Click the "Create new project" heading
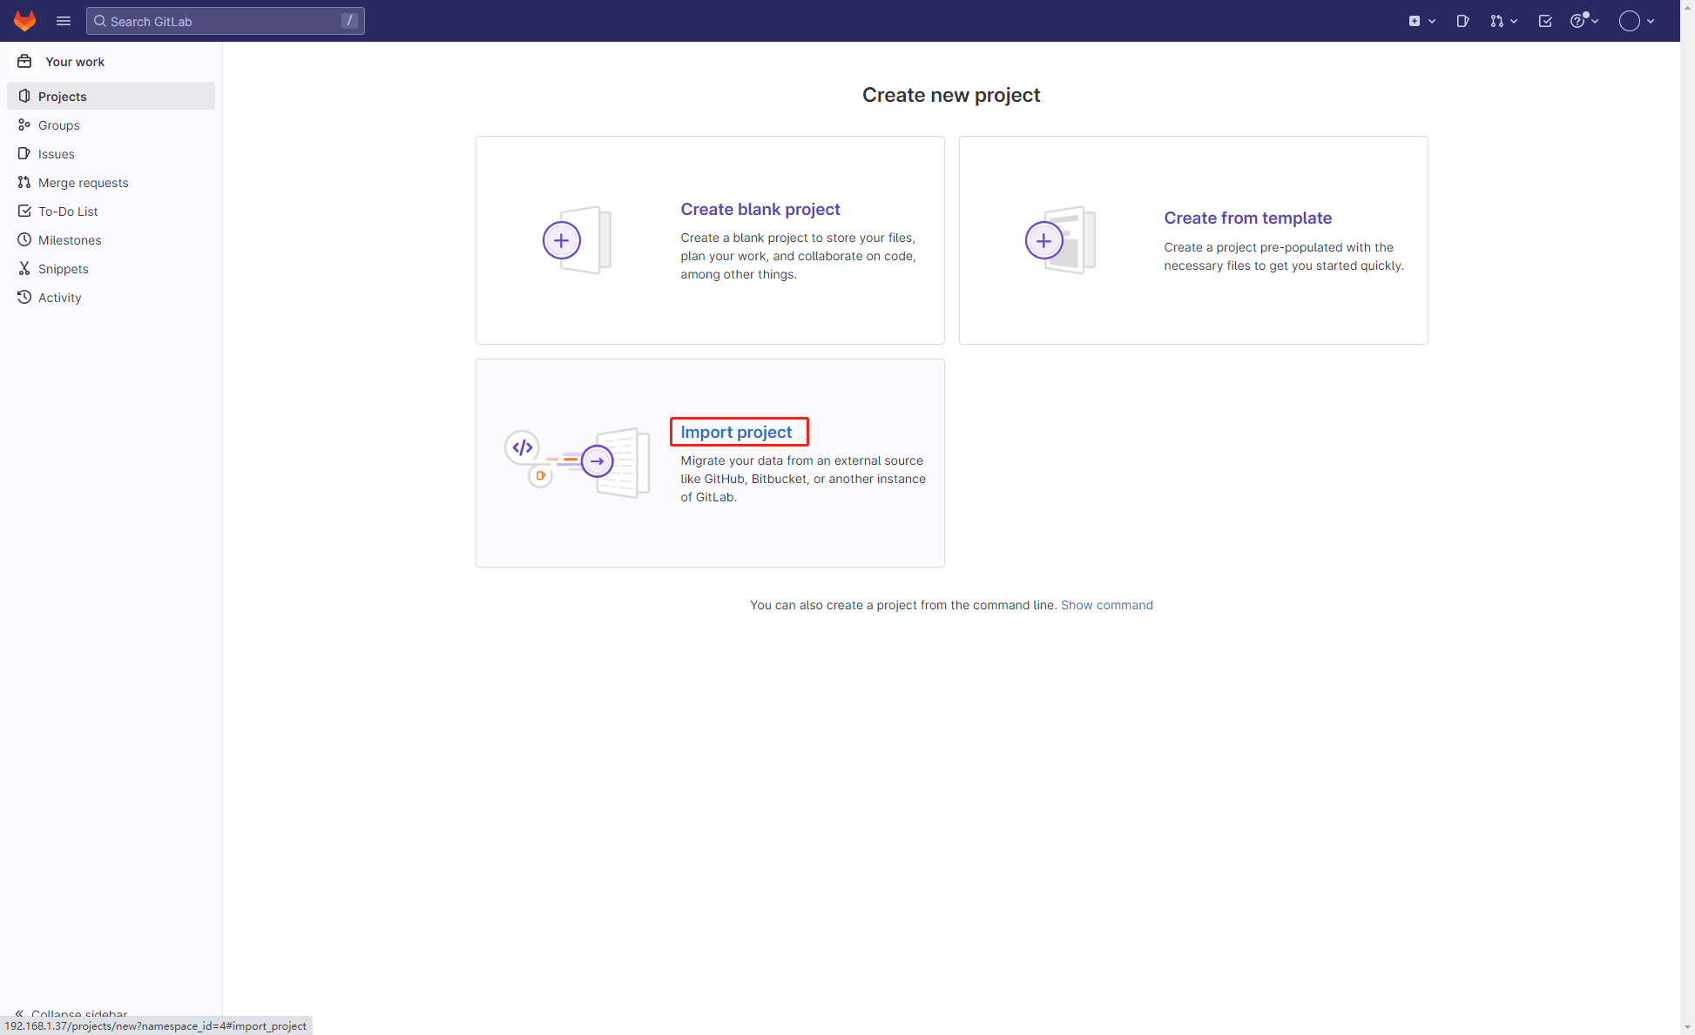The height and width of the screenshot is (1035, 1695). [951, 95]
